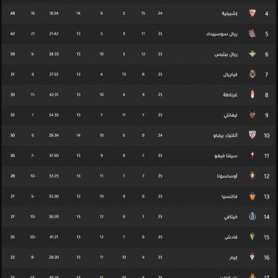
Task: Click the Sevilla club crest icon
Action: tap(253, 13)
